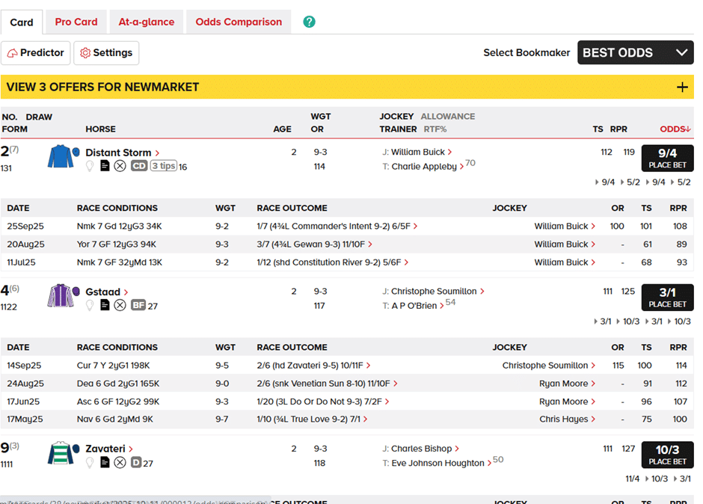Click the crossed circle icon under Zavateri
This screenshot has height=504, width=703.
(120, 463)
